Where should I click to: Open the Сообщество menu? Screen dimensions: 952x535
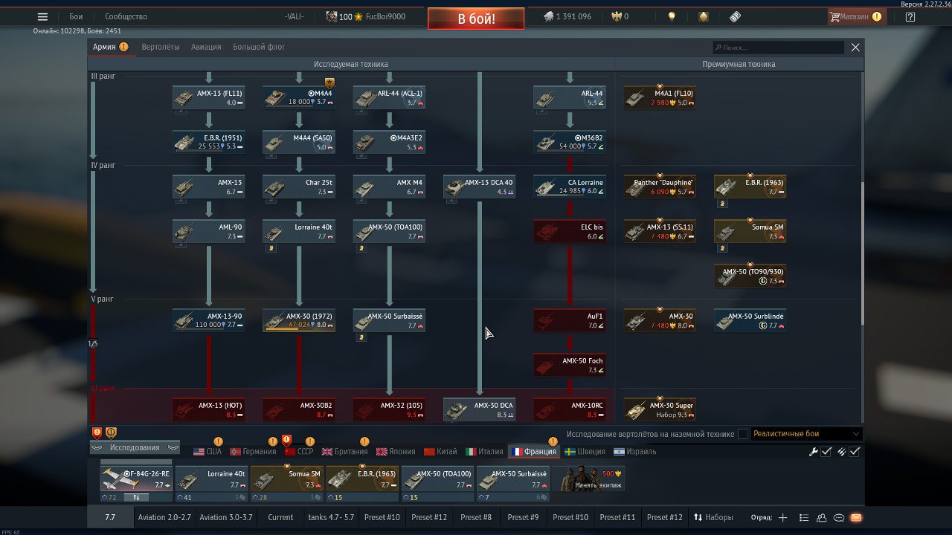tap(126, 16)
